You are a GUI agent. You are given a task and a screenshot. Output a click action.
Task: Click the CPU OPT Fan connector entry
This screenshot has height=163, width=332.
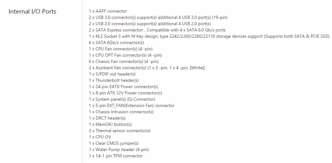(125, 55)
